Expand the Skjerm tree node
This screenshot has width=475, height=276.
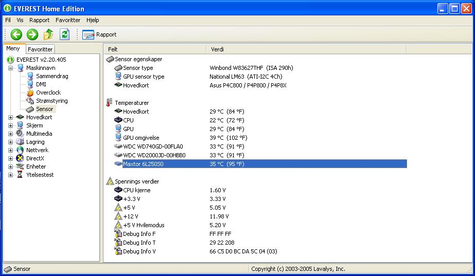pos(11,125)
